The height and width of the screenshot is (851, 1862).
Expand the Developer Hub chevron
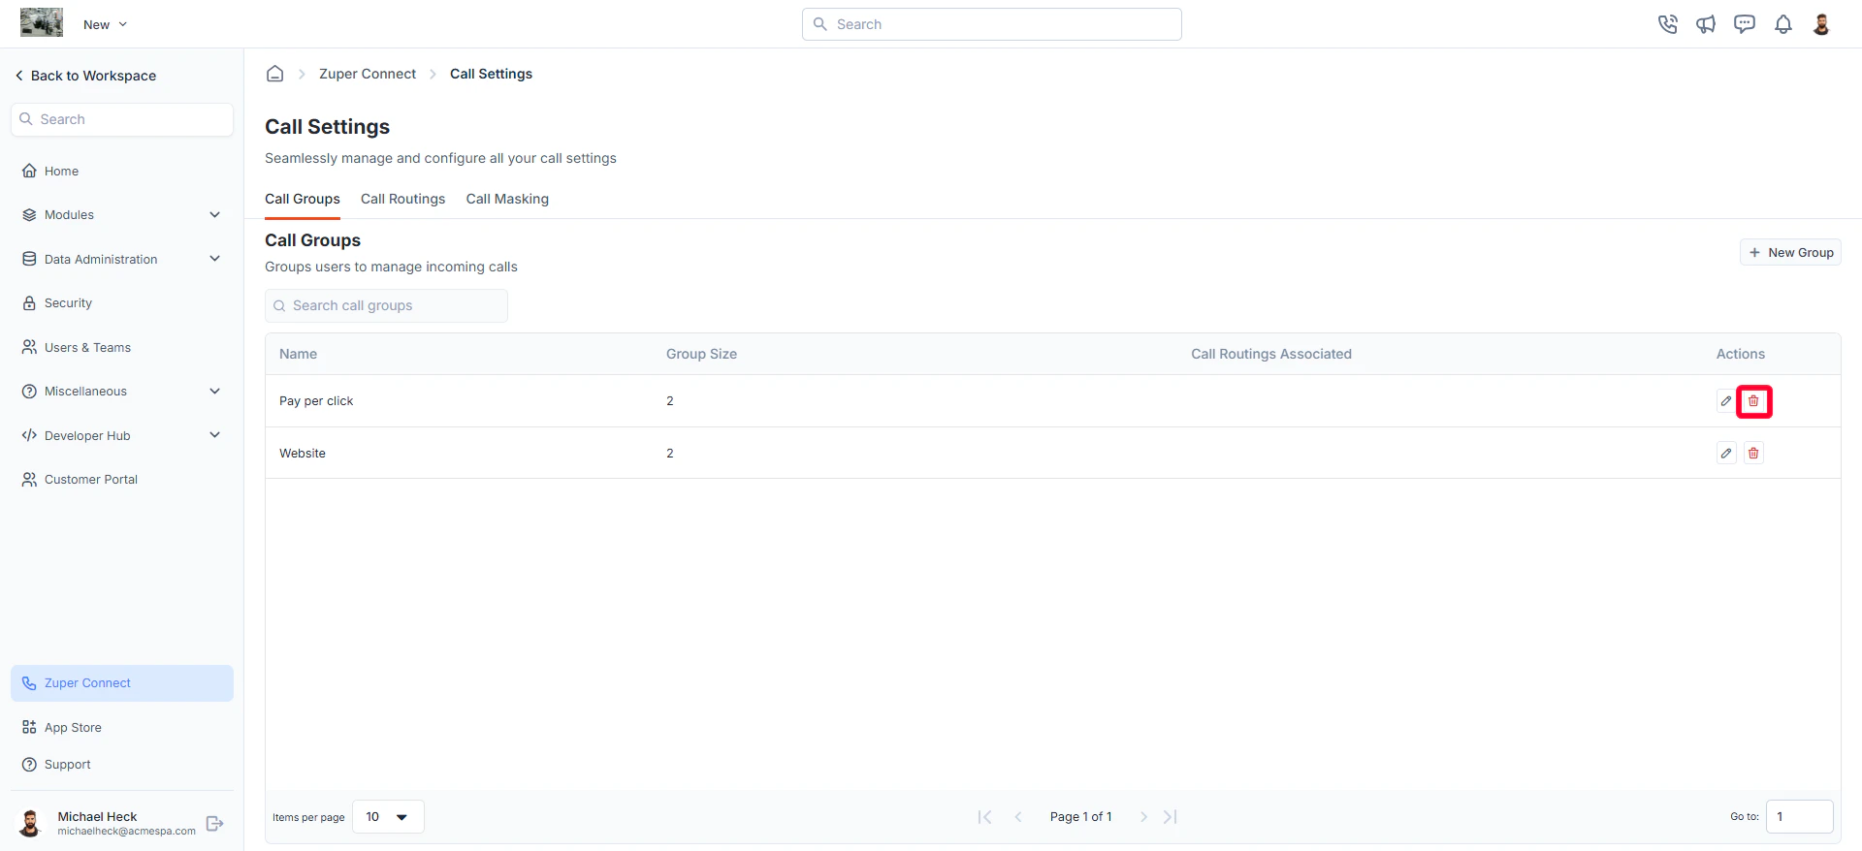pos(214,435)
